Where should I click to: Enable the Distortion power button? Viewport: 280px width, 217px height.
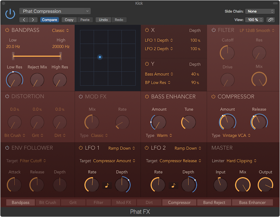[7, 96]
